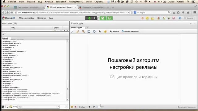Click the chat scrollbar down arrow
This screenshot has height=111, width=198.
67,99
